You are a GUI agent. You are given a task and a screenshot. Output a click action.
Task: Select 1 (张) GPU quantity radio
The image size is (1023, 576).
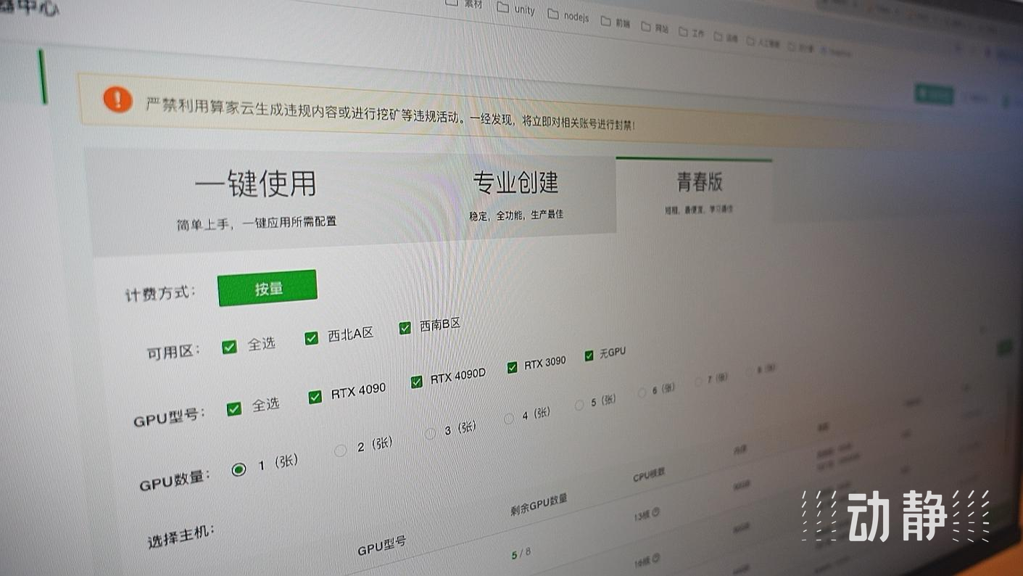point(239,469)
